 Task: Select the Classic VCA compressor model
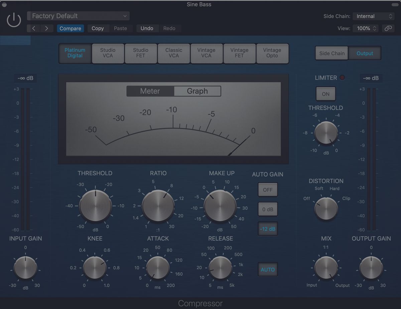point(173,53)
